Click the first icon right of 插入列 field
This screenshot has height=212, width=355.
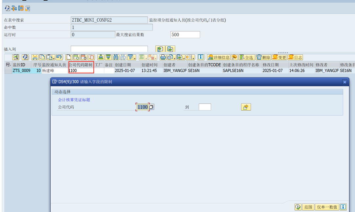tap(160, 49)
